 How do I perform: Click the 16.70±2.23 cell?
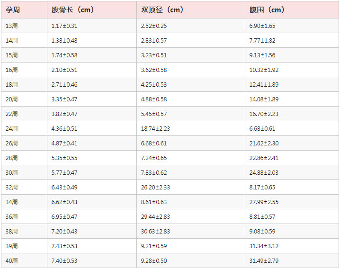pos(264,114)
